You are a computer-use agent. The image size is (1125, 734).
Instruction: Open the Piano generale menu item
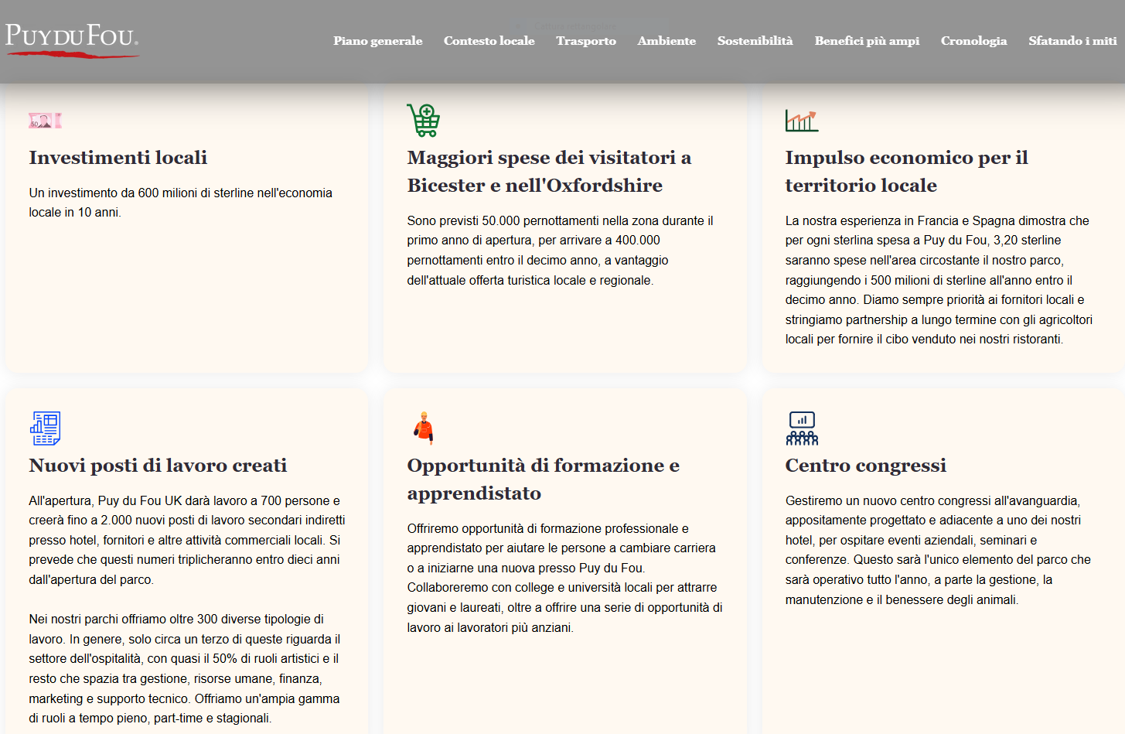tap(378, 41)
